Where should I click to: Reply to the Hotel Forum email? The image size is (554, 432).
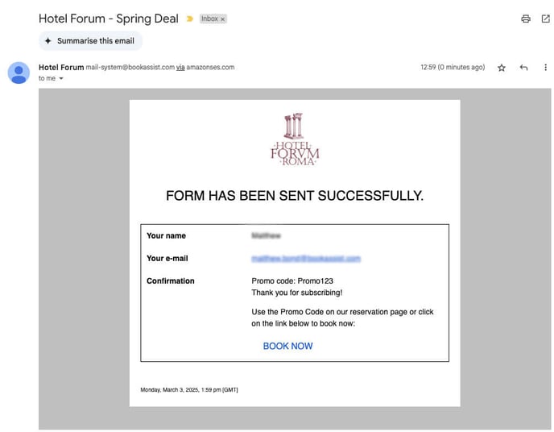[523, 68]
